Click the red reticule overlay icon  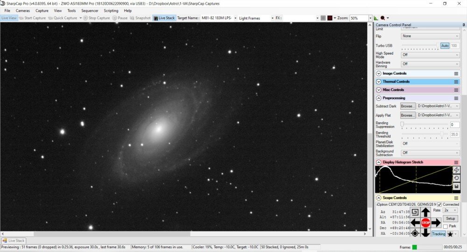pyautogui.click(x=330, y=18)
